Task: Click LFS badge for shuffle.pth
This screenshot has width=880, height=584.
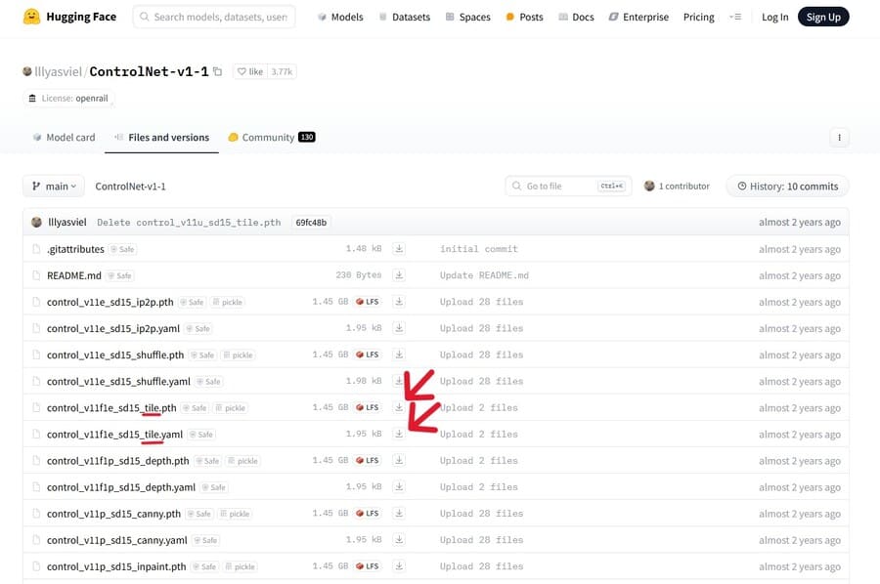Action: click(x=367, y=355)
